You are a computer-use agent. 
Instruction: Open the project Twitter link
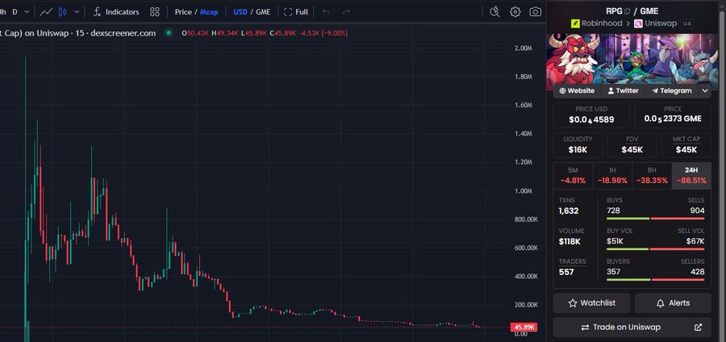pyautogui.click(x=624, y=90)
